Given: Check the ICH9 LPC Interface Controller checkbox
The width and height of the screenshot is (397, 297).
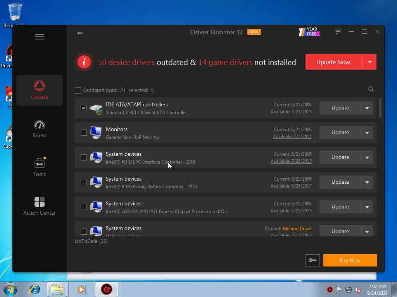Looking at the screenshot, I should tap(84, 157).
